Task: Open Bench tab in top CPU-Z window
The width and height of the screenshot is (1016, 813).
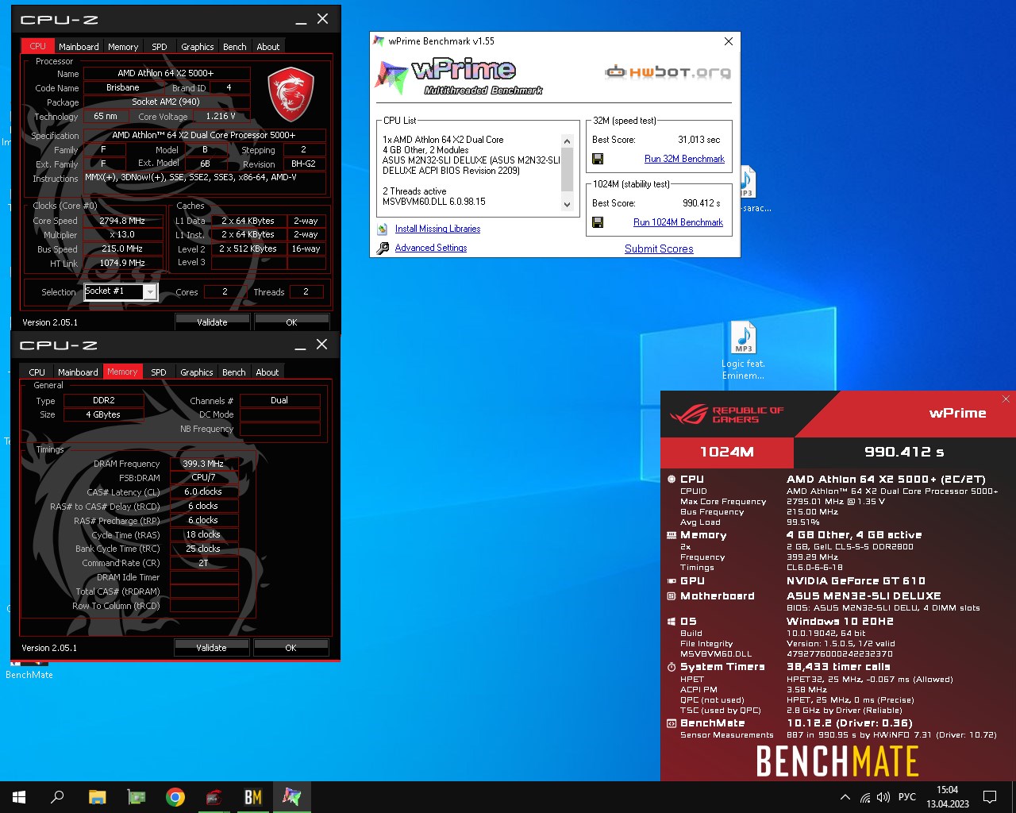Action: (x=235, y=47)
